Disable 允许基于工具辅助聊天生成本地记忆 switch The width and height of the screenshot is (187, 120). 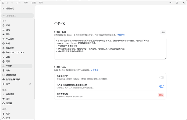pyautogui.click(x=162, y=86)
